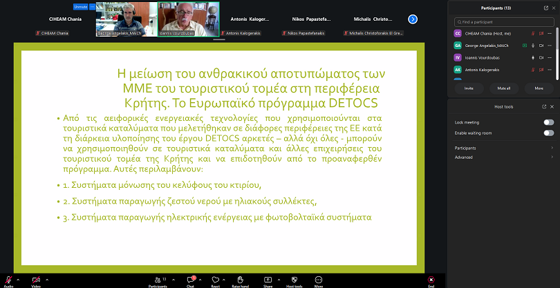Click video-off icon in CIHEAM Chania row

pyautogui.click(x=541, y=34)
